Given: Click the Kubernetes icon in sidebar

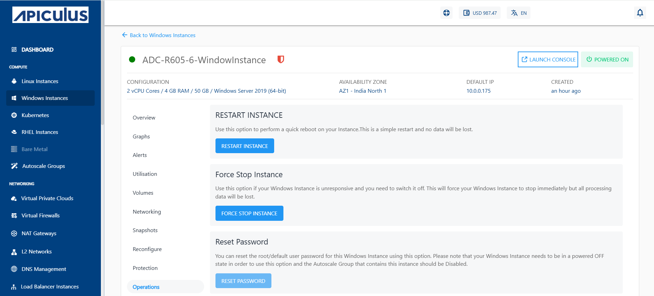Looking at the screenshot, I should [14, 115].
